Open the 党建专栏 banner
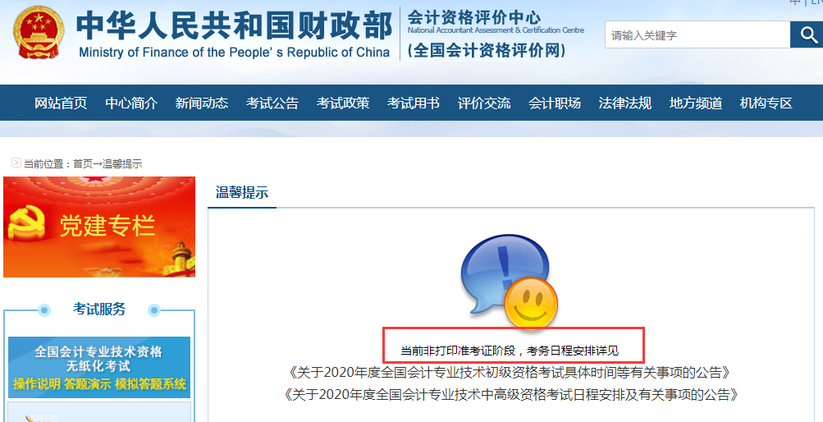The image size is (823, 422). (x=99, y=227)
